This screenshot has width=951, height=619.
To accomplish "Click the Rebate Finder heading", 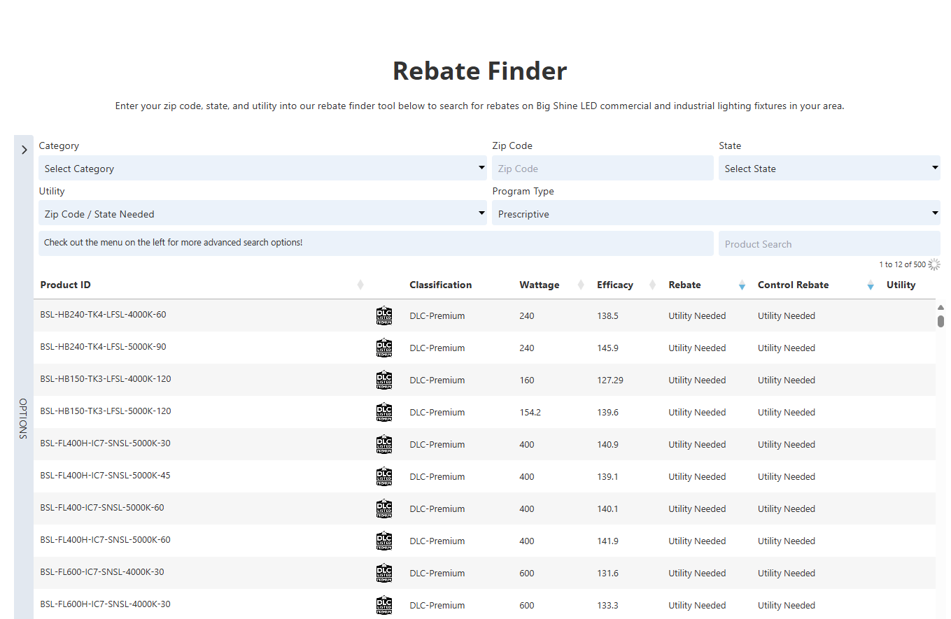I will point(479,71).
